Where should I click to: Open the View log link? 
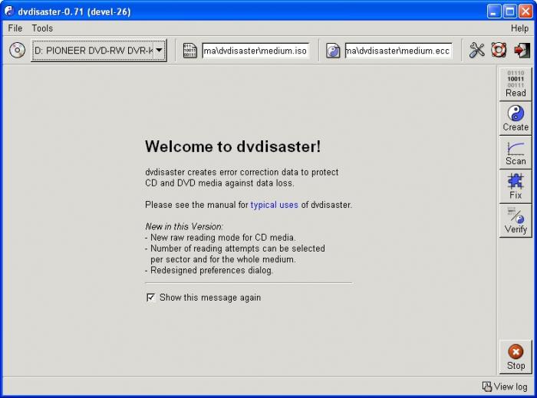[x=505, y=386]
